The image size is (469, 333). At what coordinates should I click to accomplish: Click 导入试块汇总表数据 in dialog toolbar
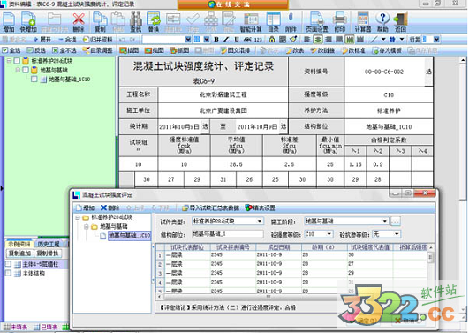[210, 208]
